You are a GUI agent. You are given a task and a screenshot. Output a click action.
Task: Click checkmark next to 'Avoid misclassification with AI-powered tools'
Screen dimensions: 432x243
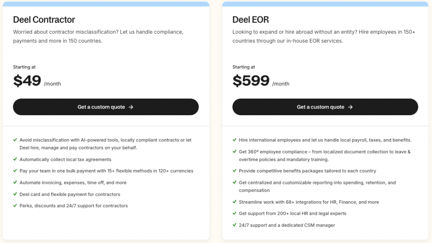click(x=15, y=140)
